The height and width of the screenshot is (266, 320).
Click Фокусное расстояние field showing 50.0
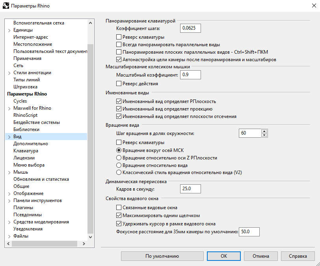pyautogui.click(x=249, y=232)
